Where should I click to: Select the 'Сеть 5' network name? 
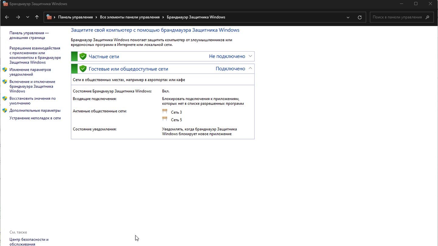[x=176, y=120]
